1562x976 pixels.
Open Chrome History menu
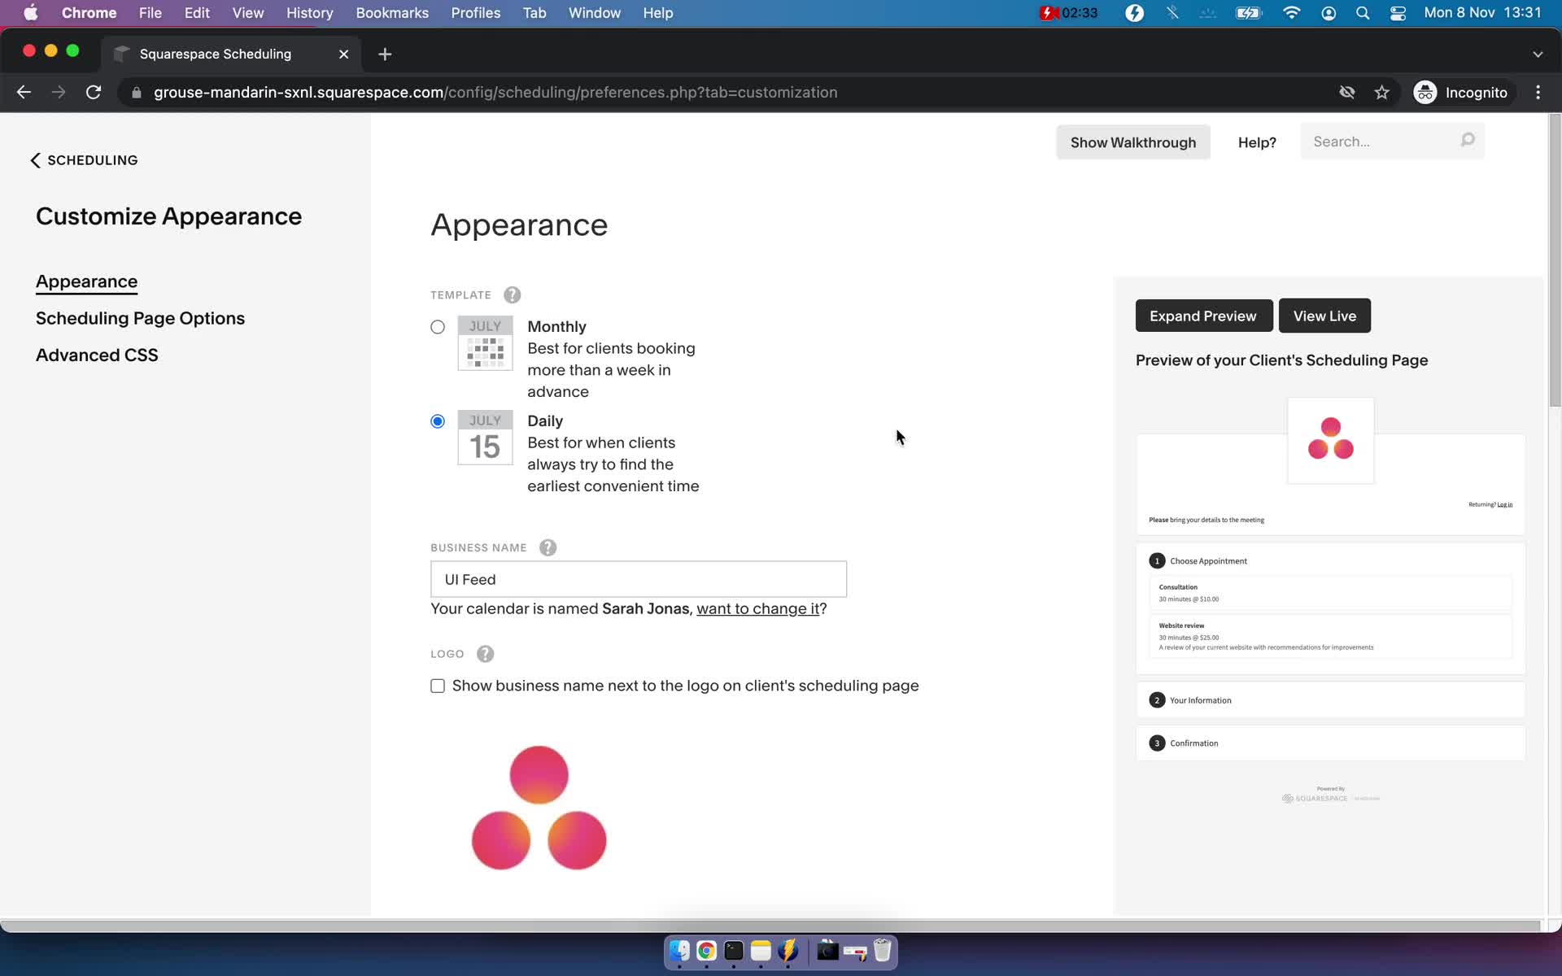(309, 13)
